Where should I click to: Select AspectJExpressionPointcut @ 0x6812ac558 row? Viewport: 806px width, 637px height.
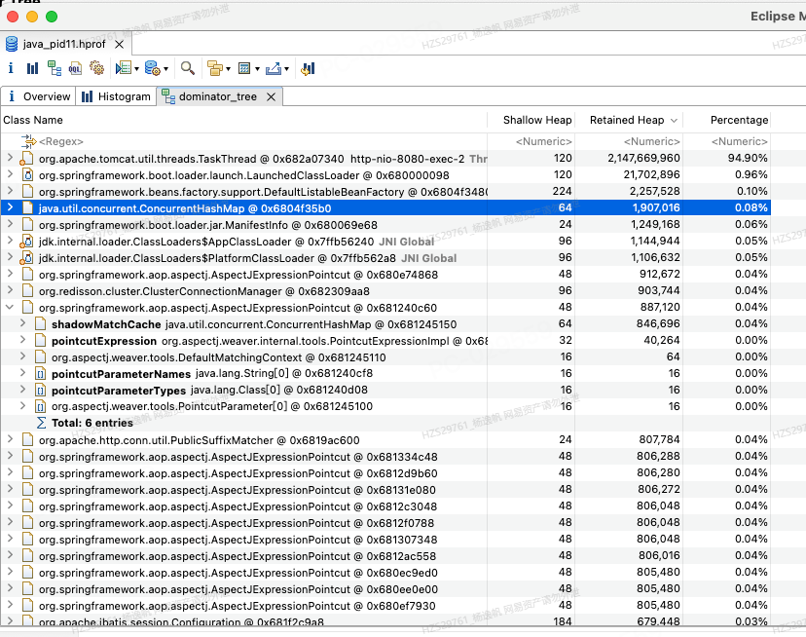[385, 556]
